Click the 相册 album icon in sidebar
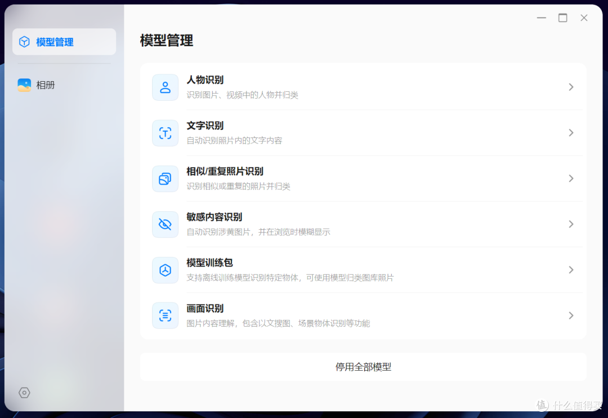608x418 pixels. [x=24, y=85]
